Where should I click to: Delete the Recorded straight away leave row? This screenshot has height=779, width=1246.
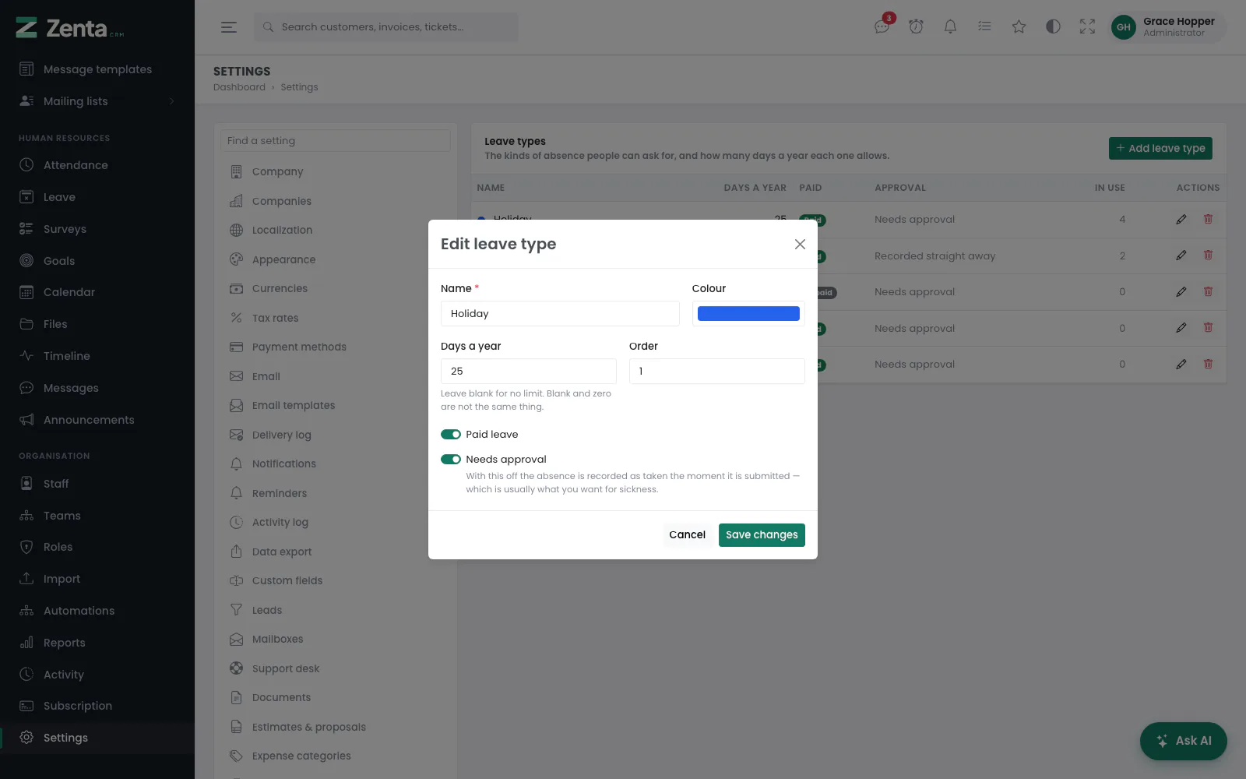tap(1208, 256)
